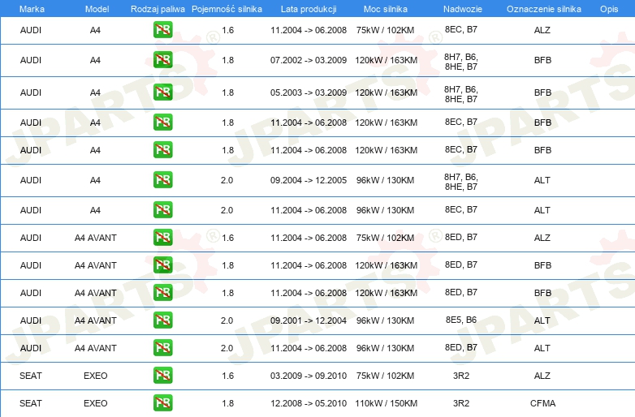
Task: Select 8E5, B6 body cell
Action: click(x=461, y=320)
